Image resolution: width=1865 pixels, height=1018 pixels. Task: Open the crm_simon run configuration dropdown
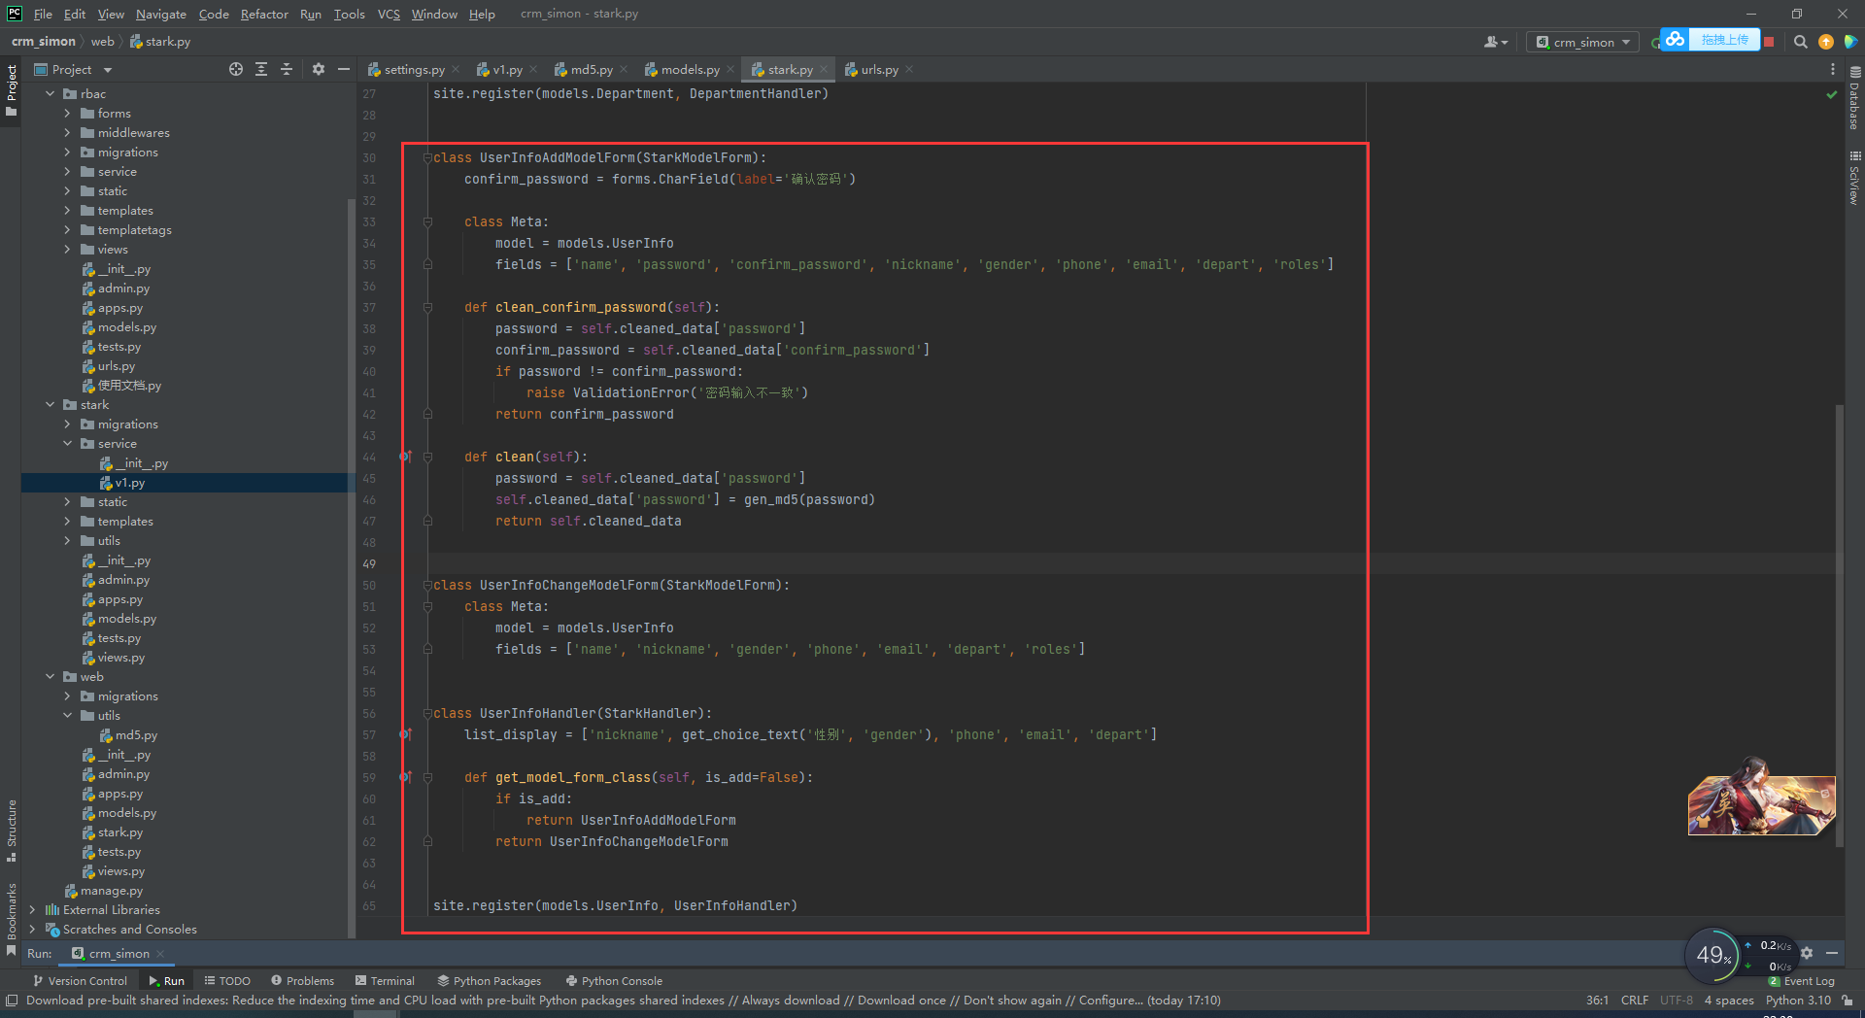pos(1583,42)
